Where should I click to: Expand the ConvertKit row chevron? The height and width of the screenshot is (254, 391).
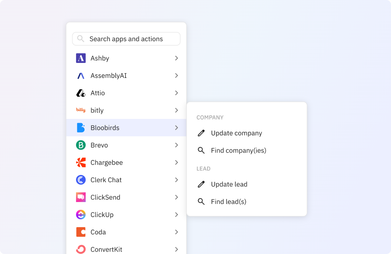coord(176,249)
